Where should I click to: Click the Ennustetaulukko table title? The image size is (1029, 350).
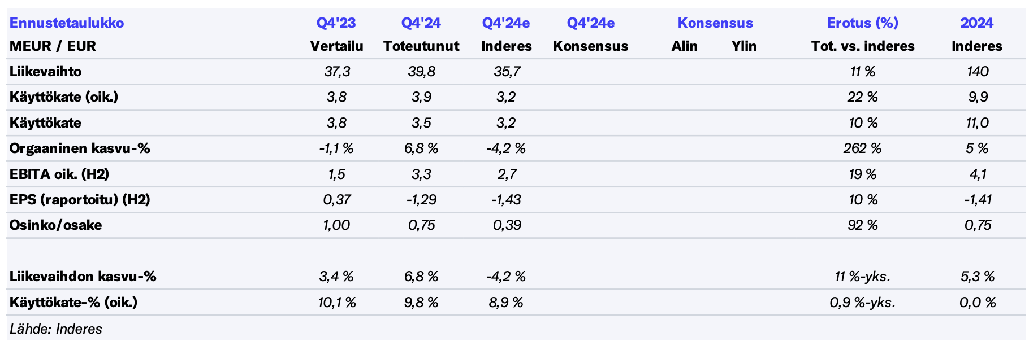67,23
